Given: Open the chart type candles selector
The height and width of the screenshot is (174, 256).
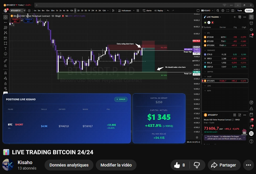Looking at the screenshot, I should click(x=113, y=10).
